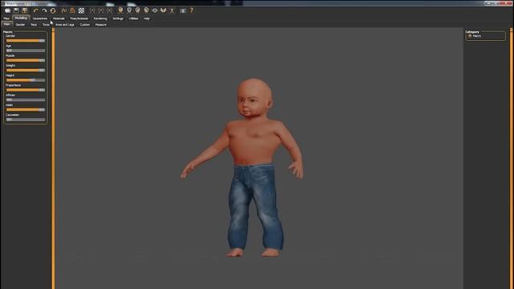
Task: Click the left panel orange scrollbar
Action: tap(53, 159)
